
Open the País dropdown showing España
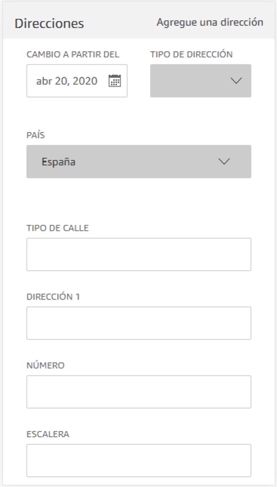pyautogui.click(x=139, y=161)
